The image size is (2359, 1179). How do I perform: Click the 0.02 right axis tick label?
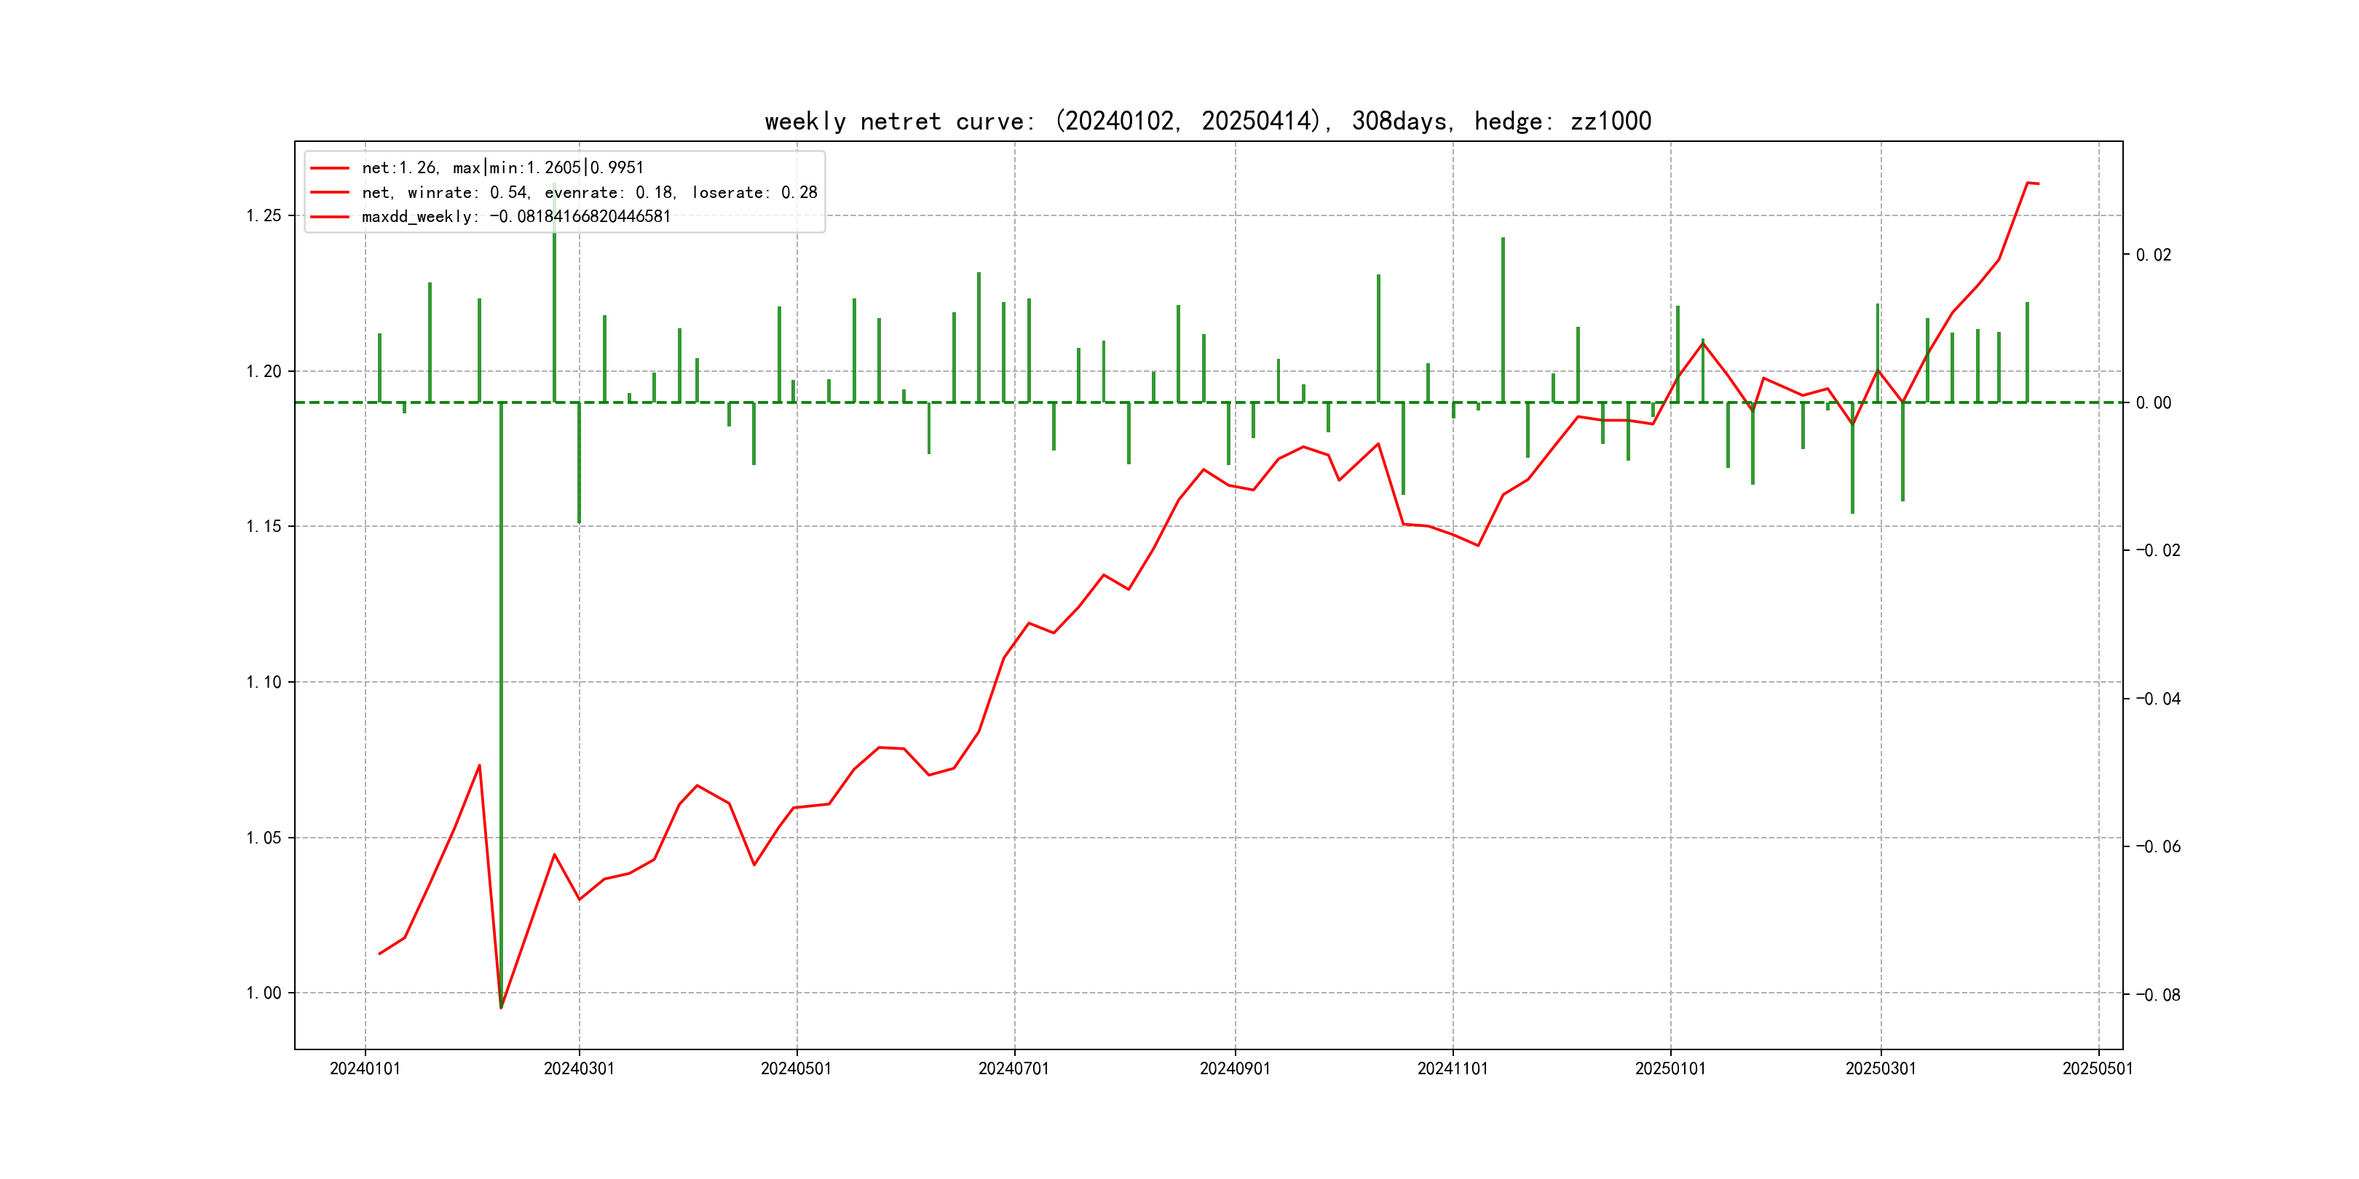[x=2153, y=255]
